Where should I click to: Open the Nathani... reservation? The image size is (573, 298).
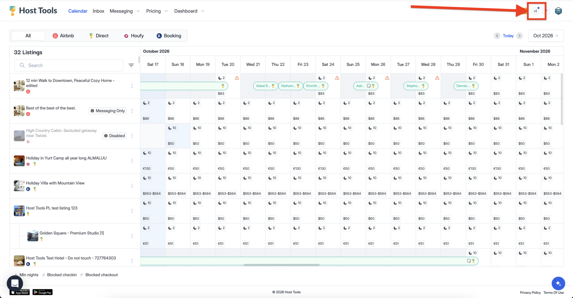tap(291, 86)
